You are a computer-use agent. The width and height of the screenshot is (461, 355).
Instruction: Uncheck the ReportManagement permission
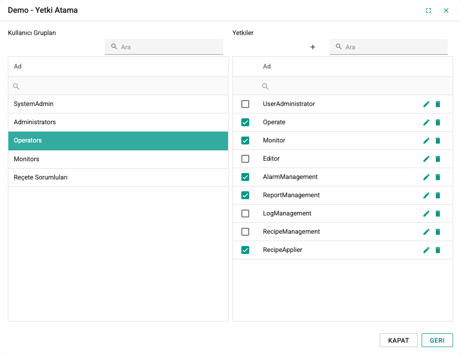coord(245,195)
